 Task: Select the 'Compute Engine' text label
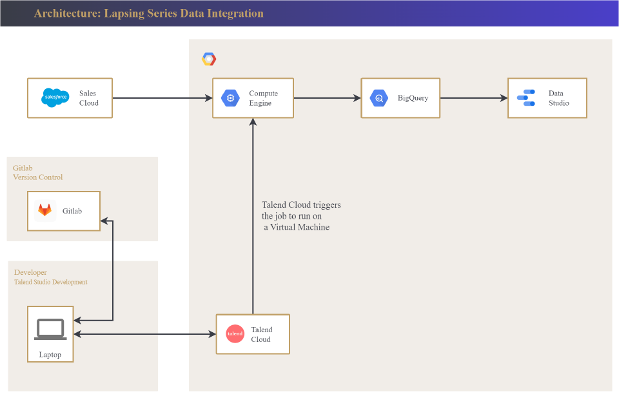coord(263,98)
